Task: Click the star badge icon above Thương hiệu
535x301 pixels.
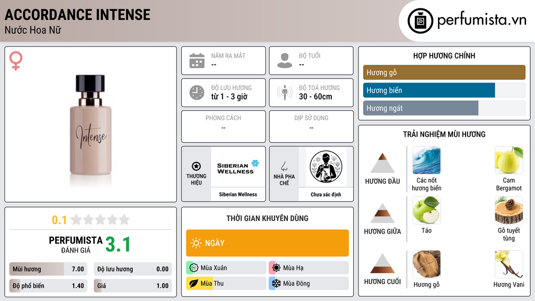Action: click(x=196, y=166)
